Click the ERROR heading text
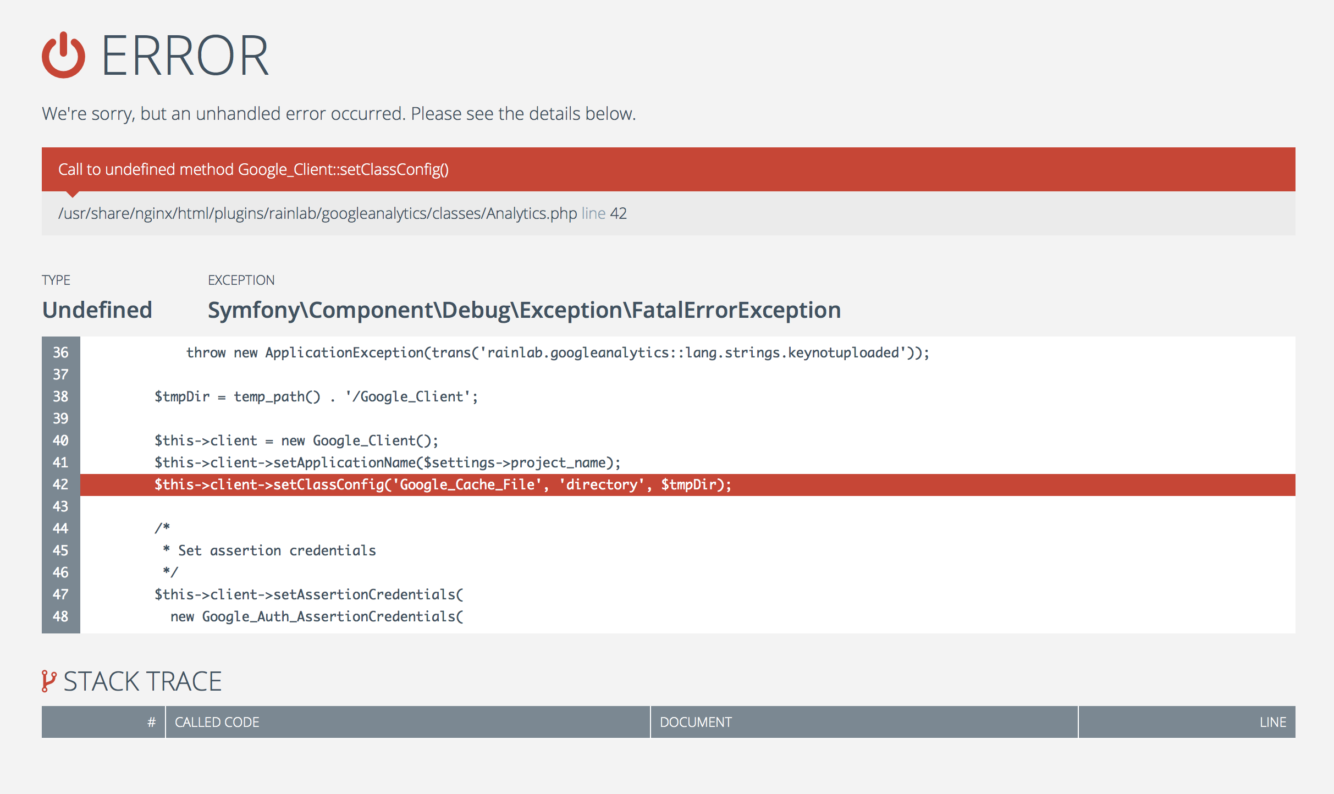This screenshot has width=1334, height=794. 185,56
